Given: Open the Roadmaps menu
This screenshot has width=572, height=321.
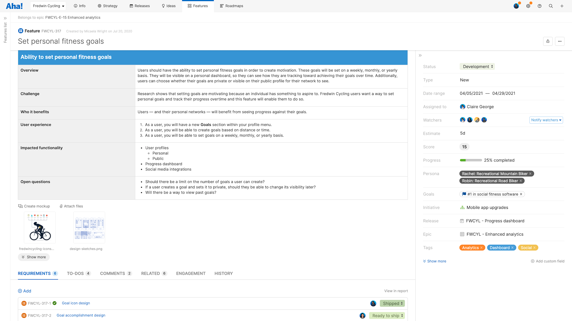Looking at the screenshot, I should pos(232,6).
